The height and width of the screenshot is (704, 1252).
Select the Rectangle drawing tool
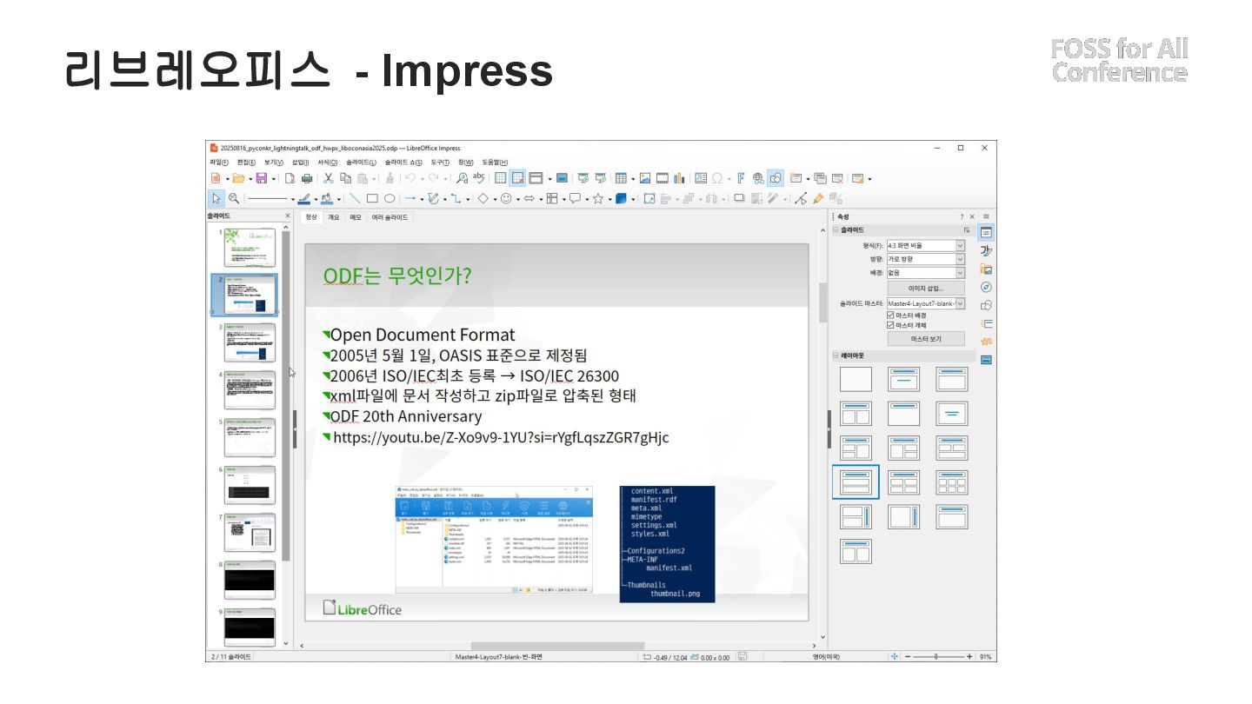[x=372, y=198]
